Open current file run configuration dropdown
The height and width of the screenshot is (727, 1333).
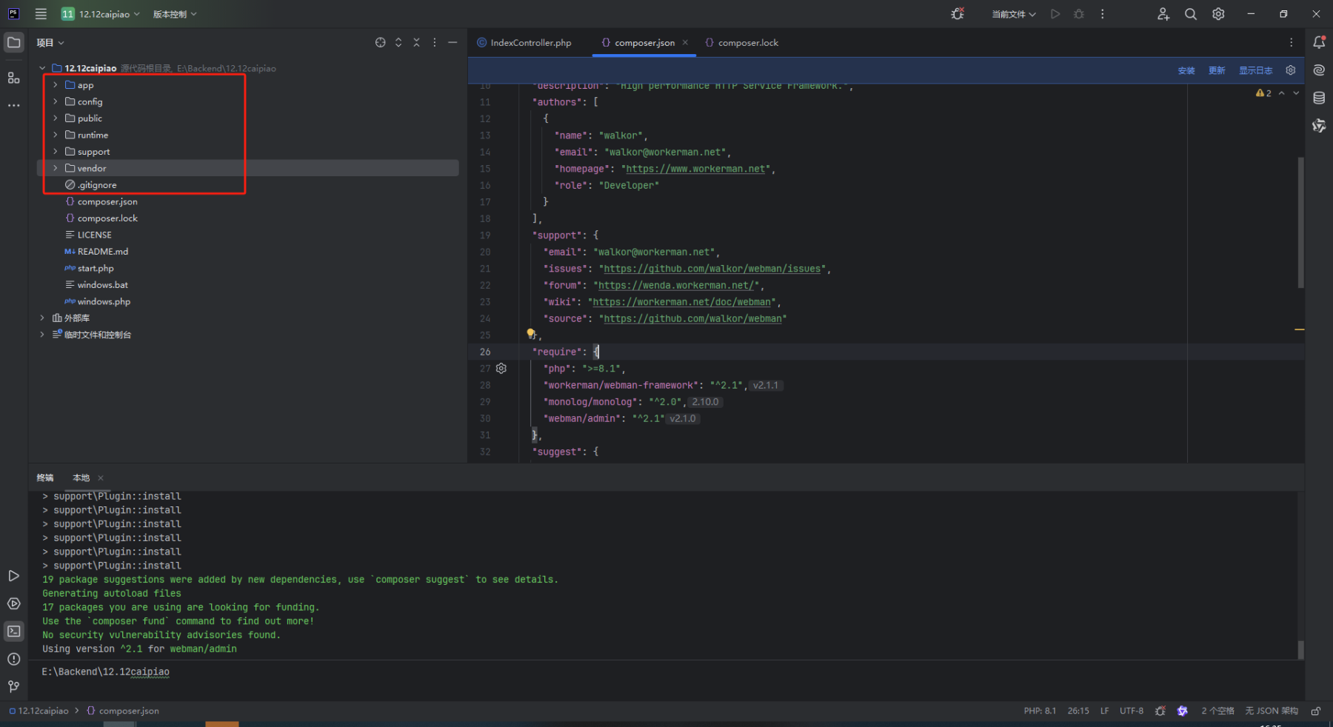point(1014,14)
